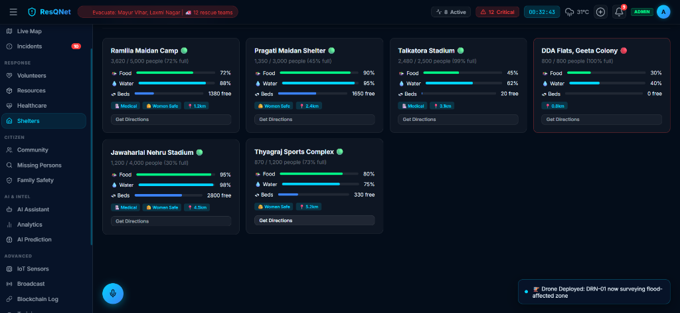
Task: Click the Medical tag on Ramlila Maidan Camp
Action: [126, 106]
